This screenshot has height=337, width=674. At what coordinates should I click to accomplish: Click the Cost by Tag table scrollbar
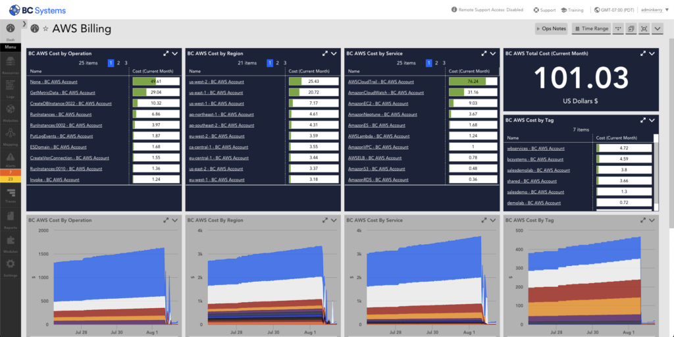point(656,172)
